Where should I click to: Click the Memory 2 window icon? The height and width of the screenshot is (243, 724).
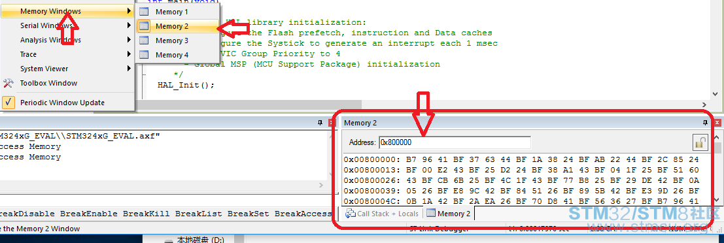click(x=144, y=26)
